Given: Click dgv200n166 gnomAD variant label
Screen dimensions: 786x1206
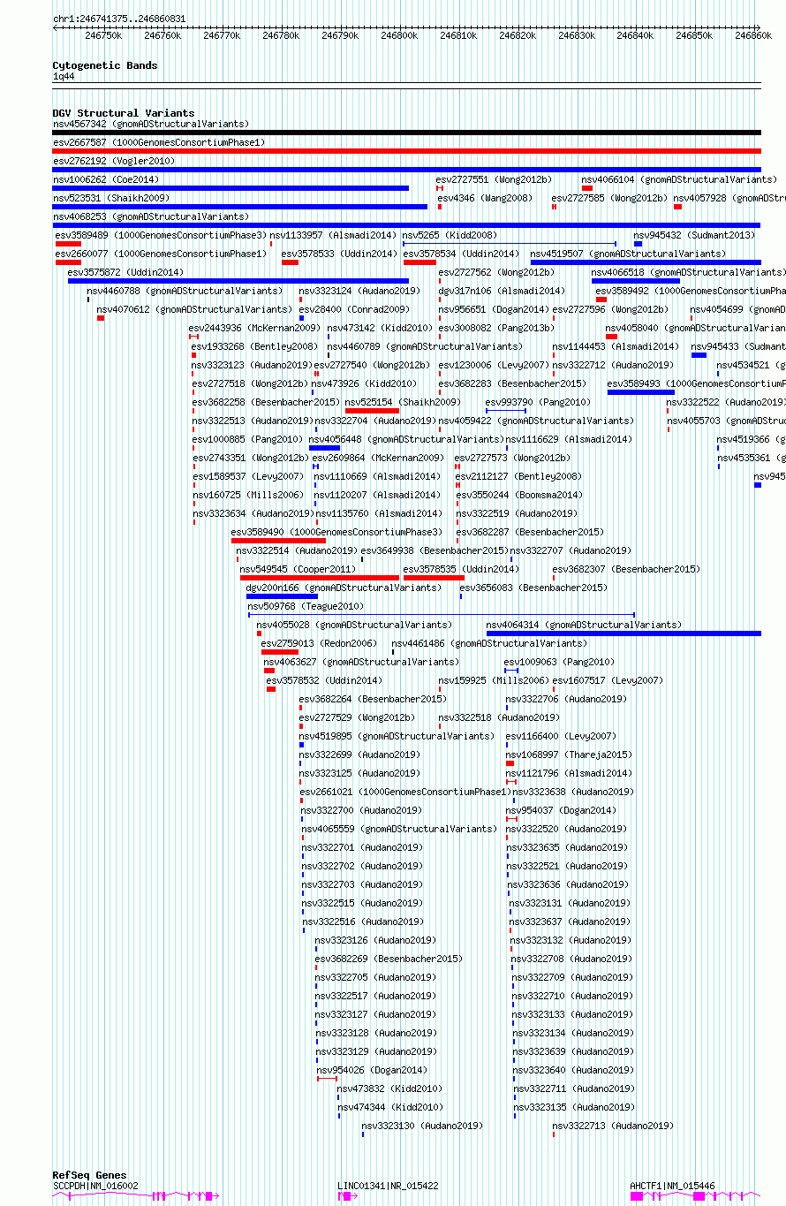Looking at the screenshot, I should 344,588.
